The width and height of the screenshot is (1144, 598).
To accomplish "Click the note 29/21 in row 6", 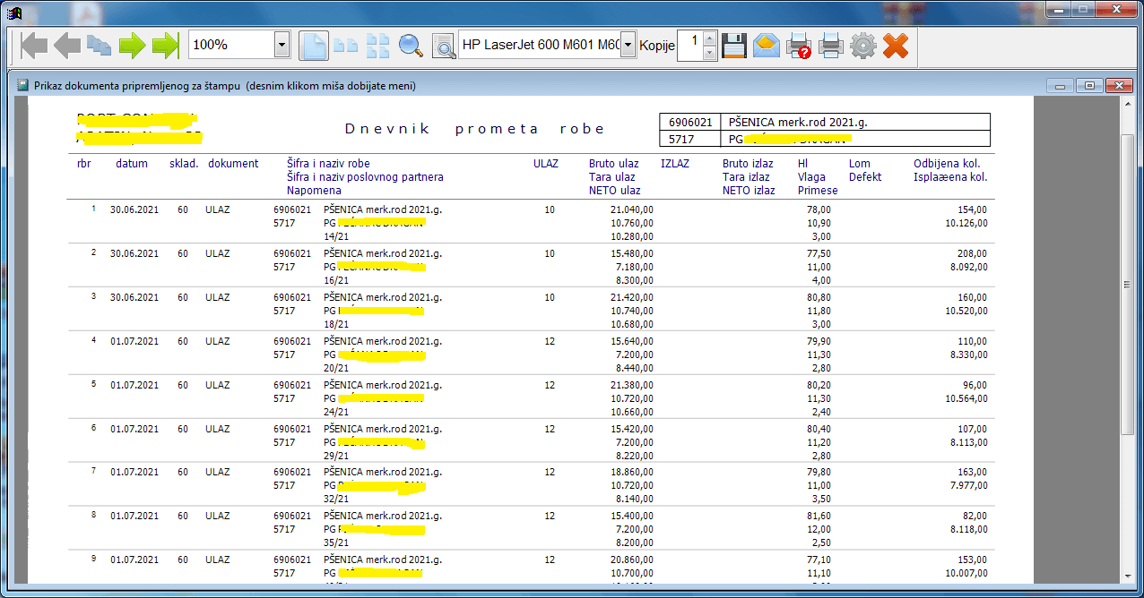I will coord(336,457).
